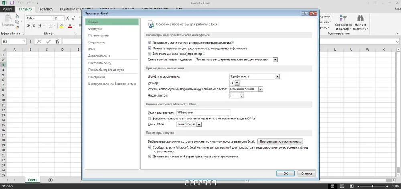Viewport: 401px width, 189px height.
Task: Click the add new sheet plus icon
Action: [51, 180]
